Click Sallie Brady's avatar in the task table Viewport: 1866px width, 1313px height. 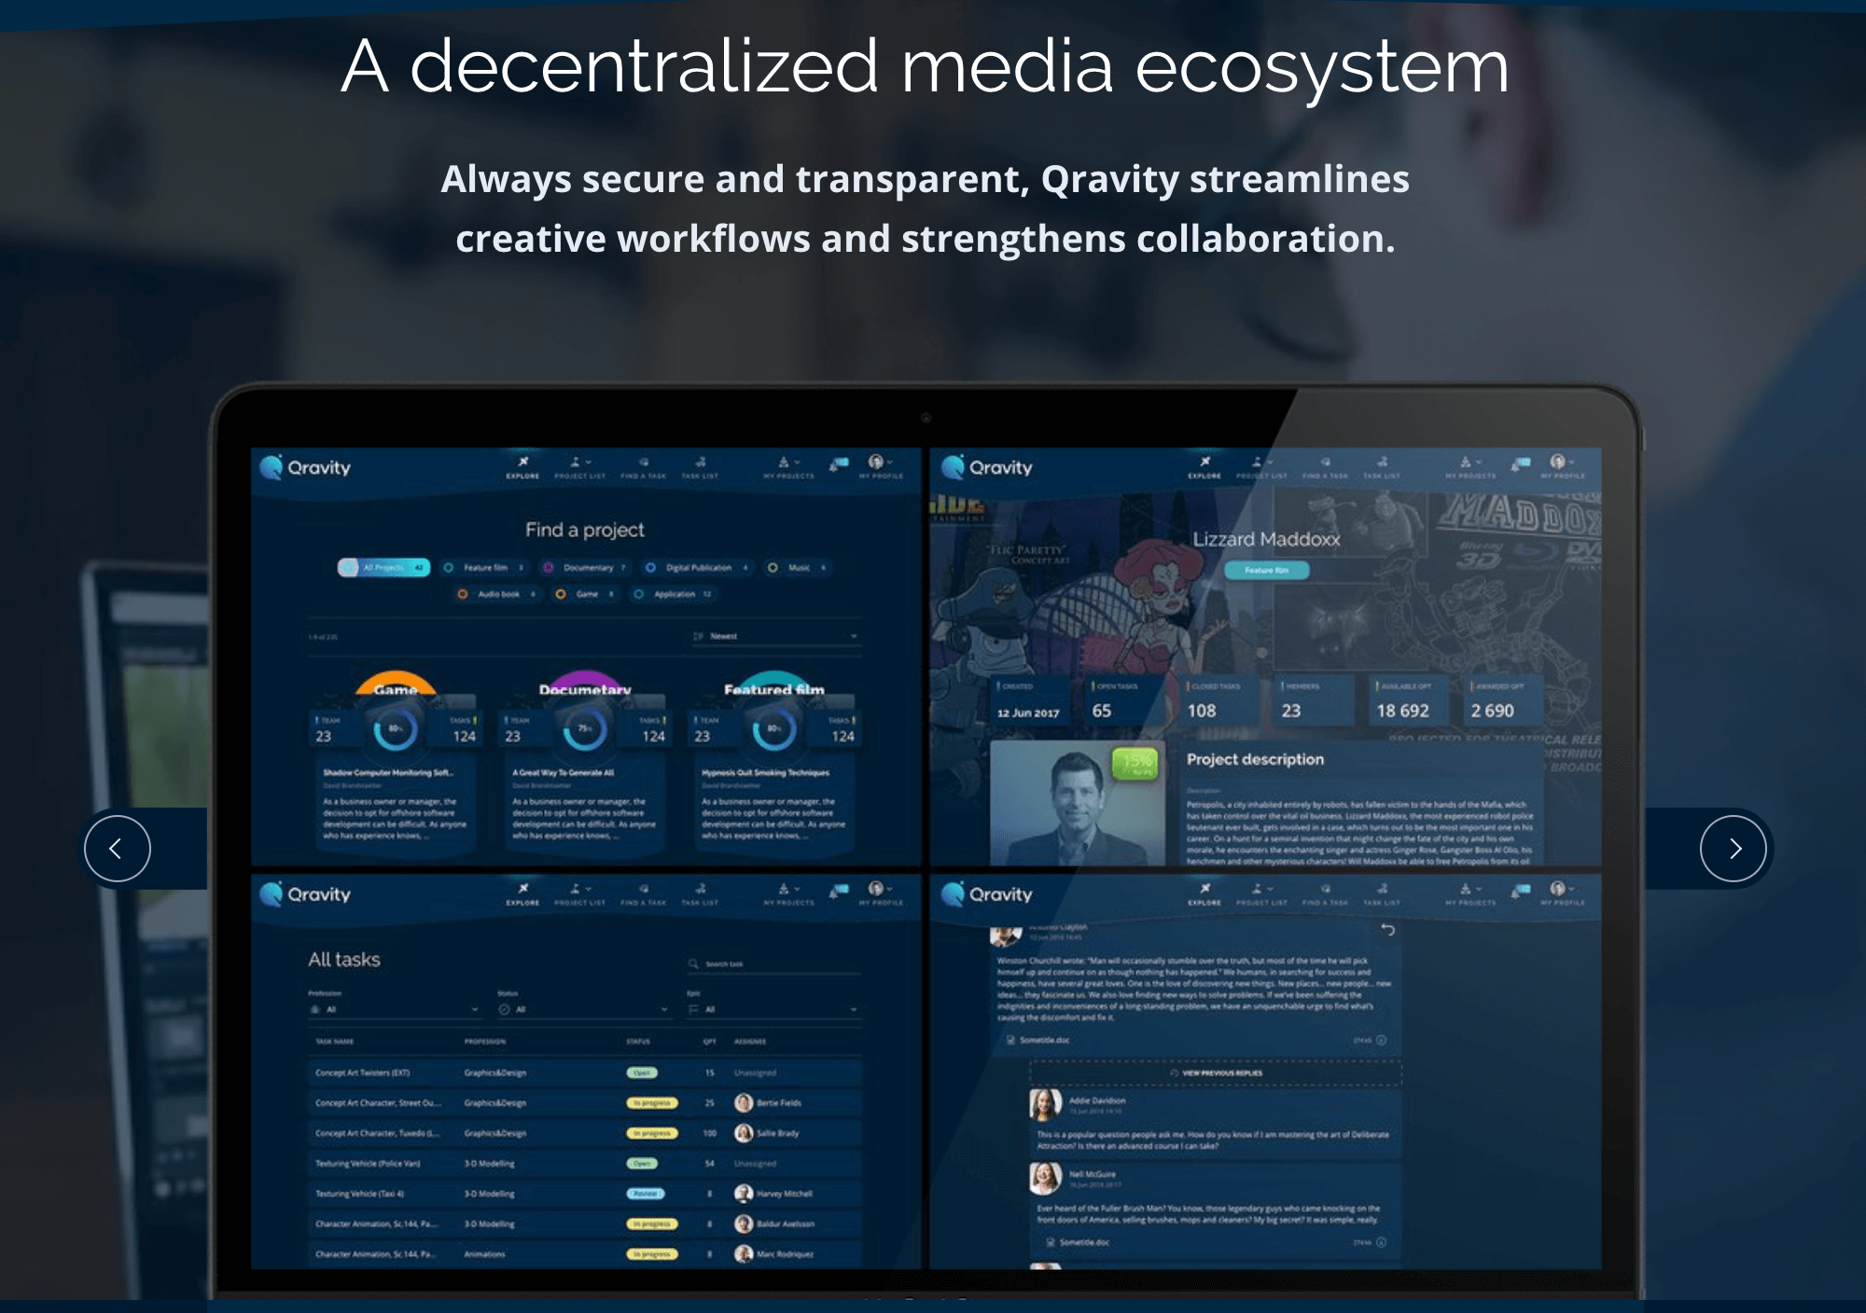(x=744, y=1133)
